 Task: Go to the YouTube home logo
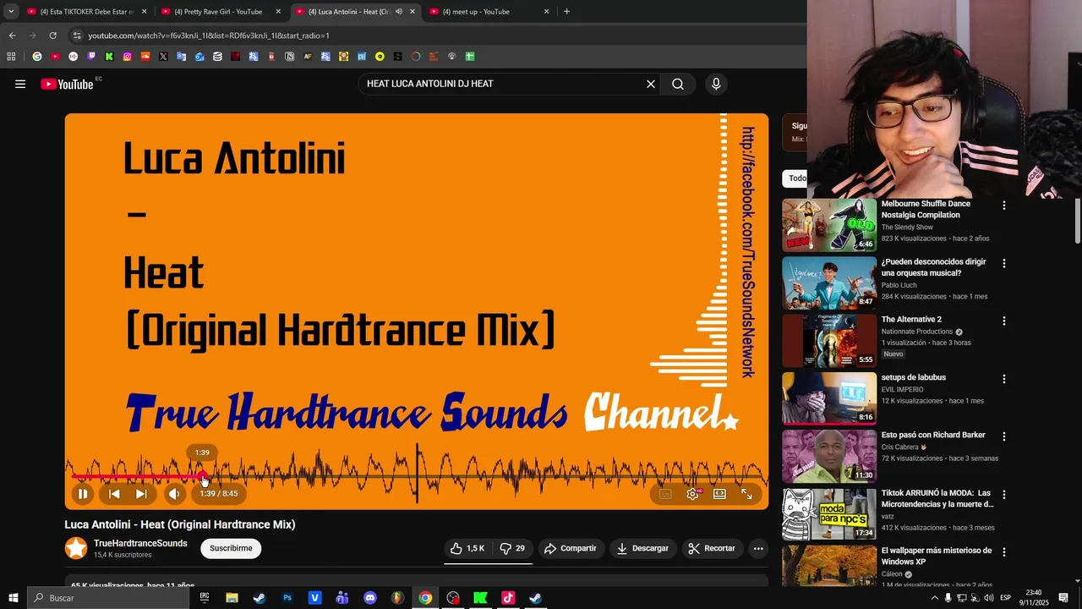[67, 84]
